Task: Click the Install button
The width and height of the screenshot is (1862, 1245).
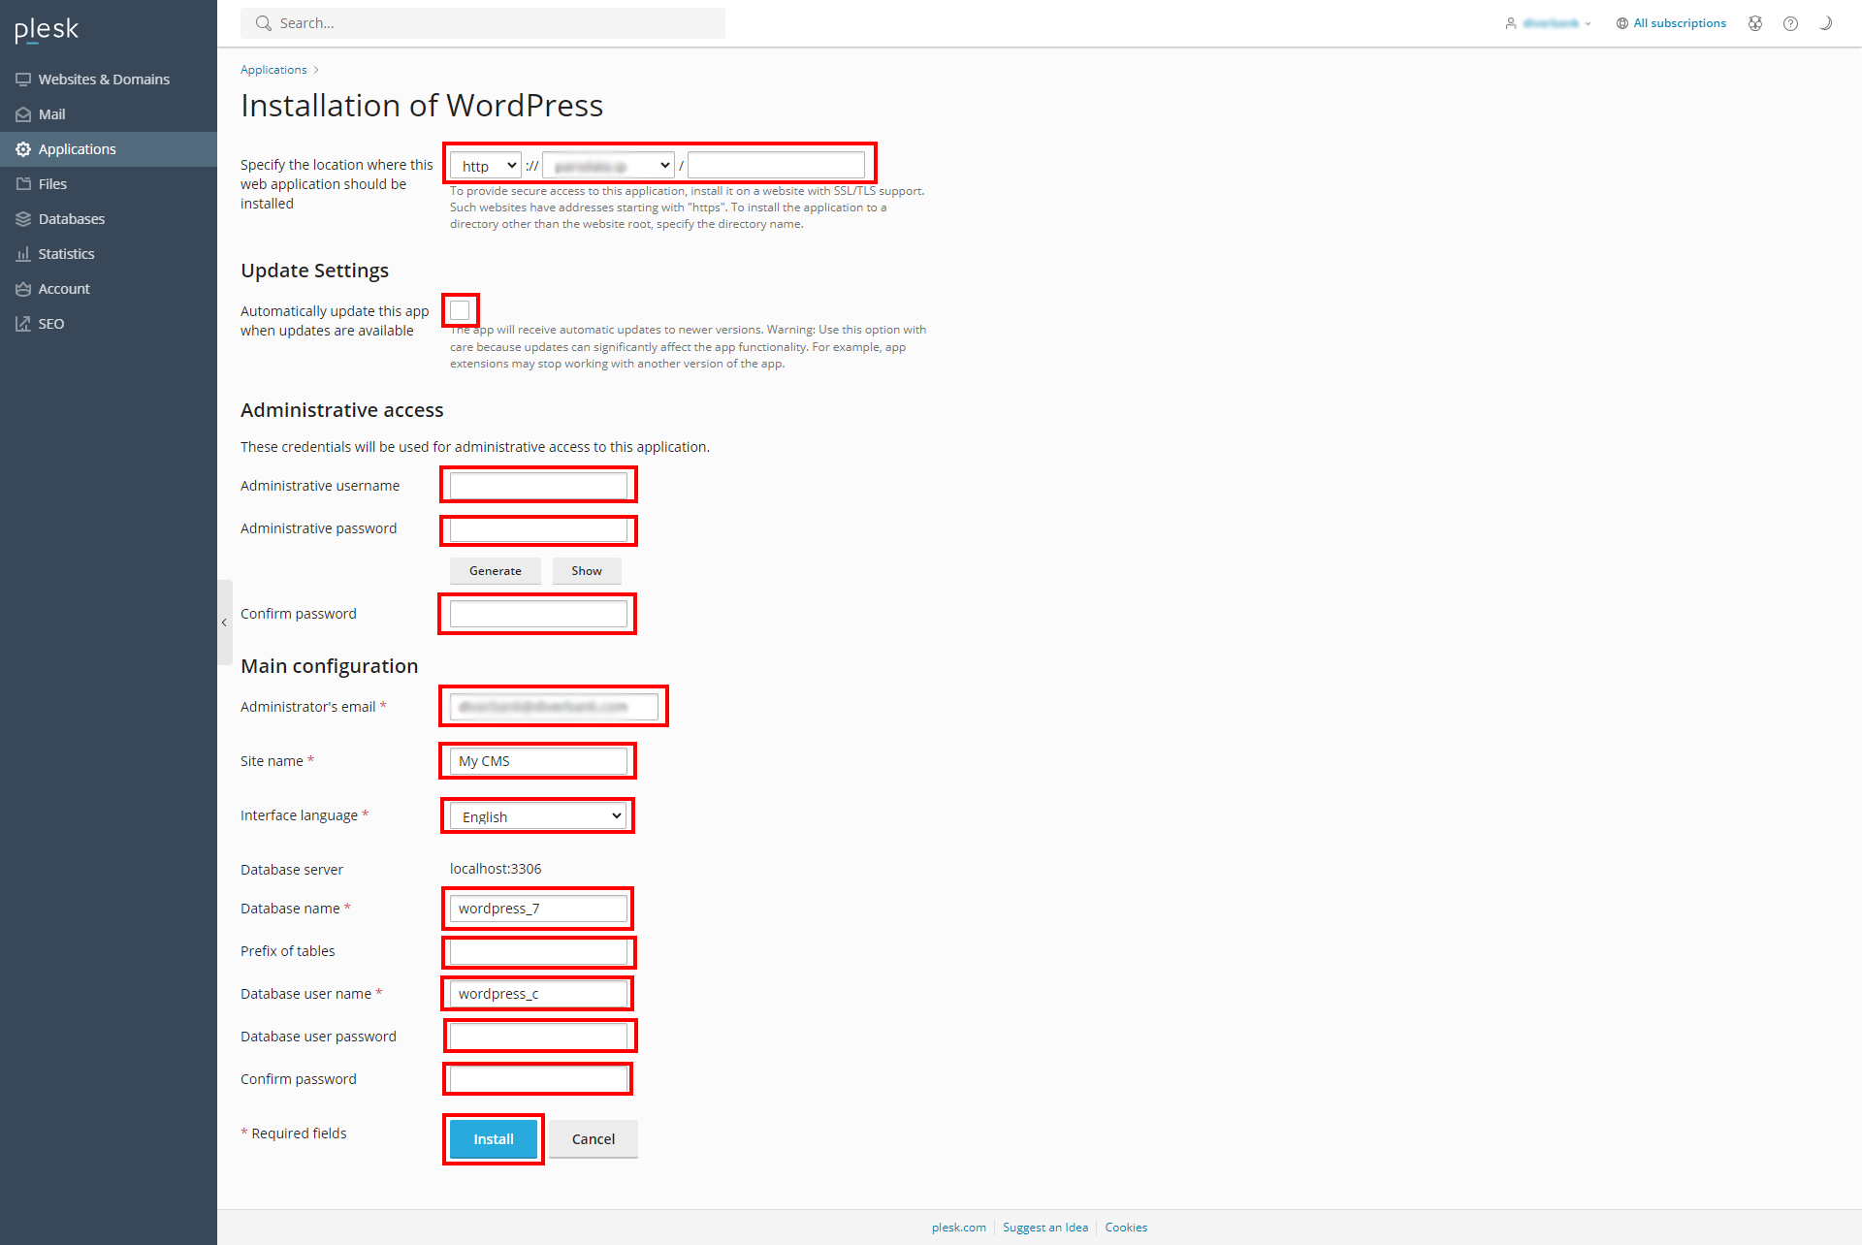Action: click(x=494, y=1139)
